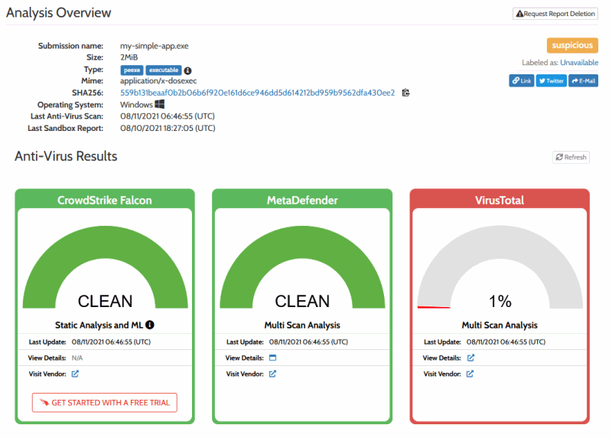Viewport: 612px width, 438px height.
Task: Refresh the Anti-Virus Results
Action: [571, 157]
